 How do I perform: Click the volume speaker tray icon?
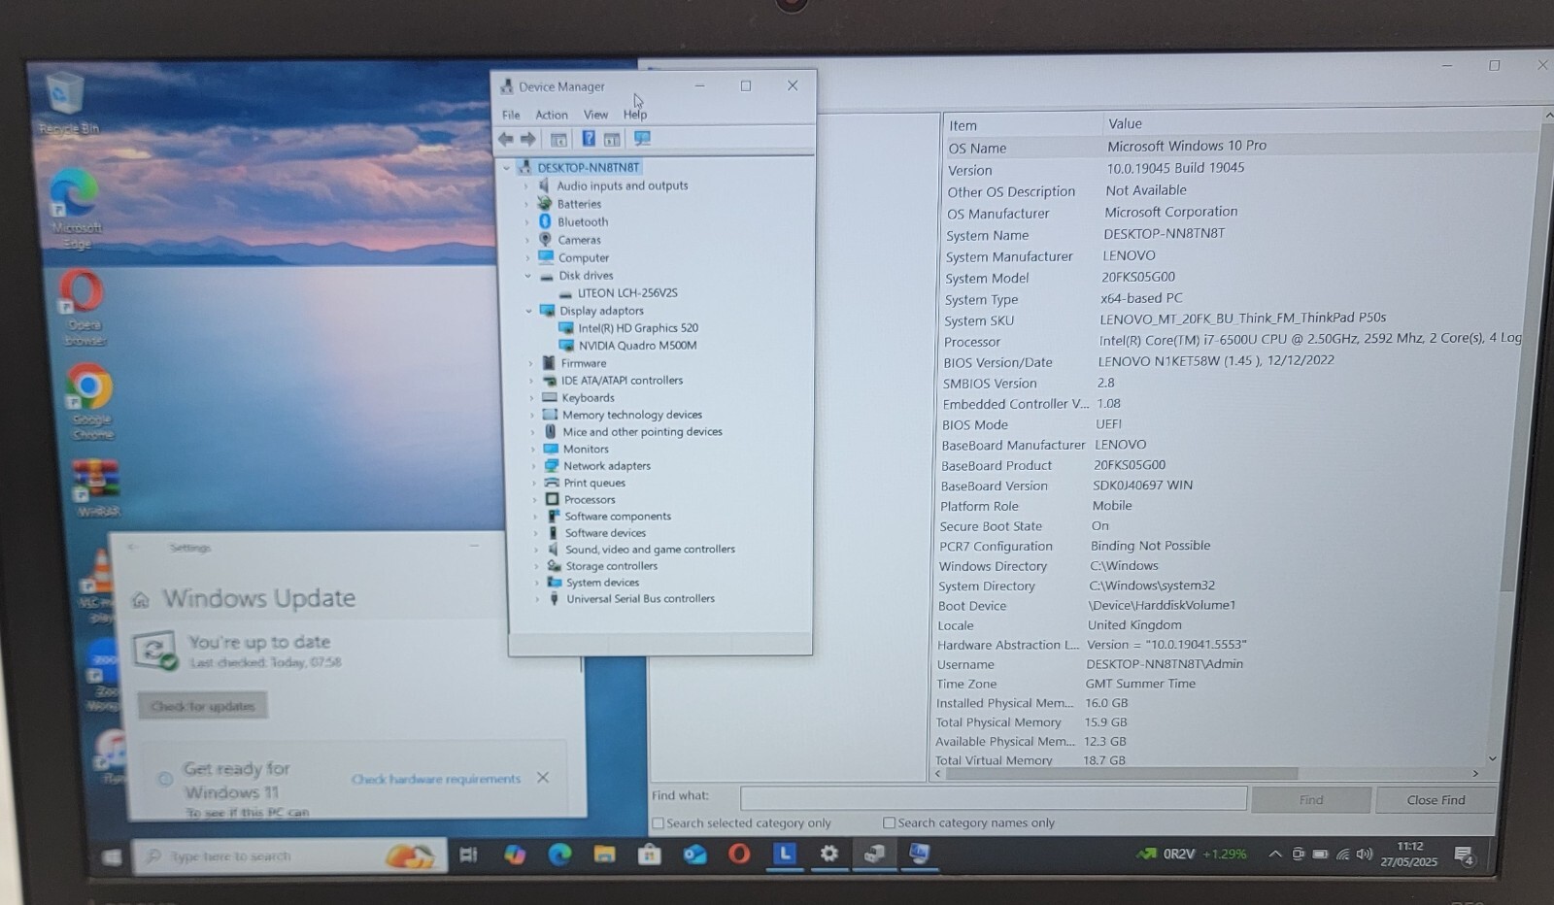(x=1364, y=855)
